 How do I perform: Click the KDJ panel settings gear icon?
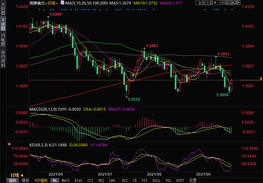point(9,144)
